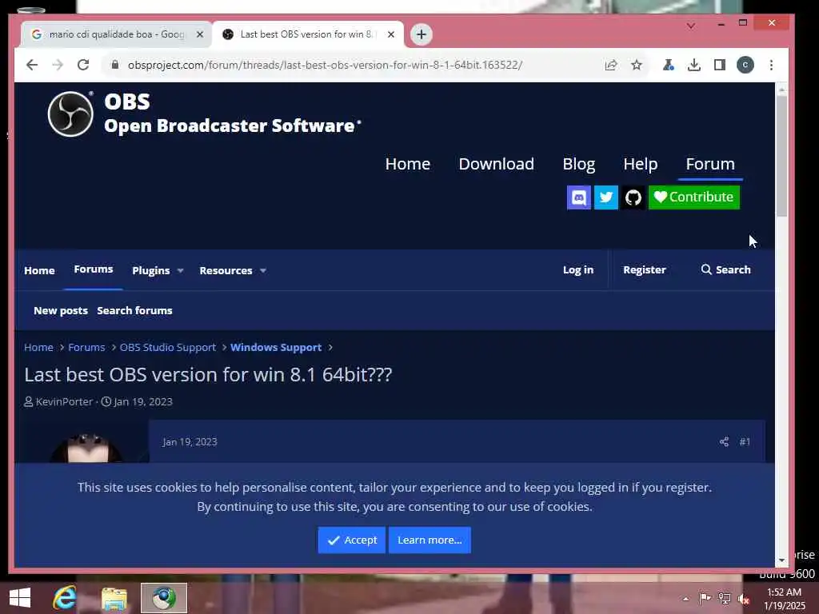This screenshot has height=614, width=819.
Task: Bookmark this page with the star icon
Action: 636,65
